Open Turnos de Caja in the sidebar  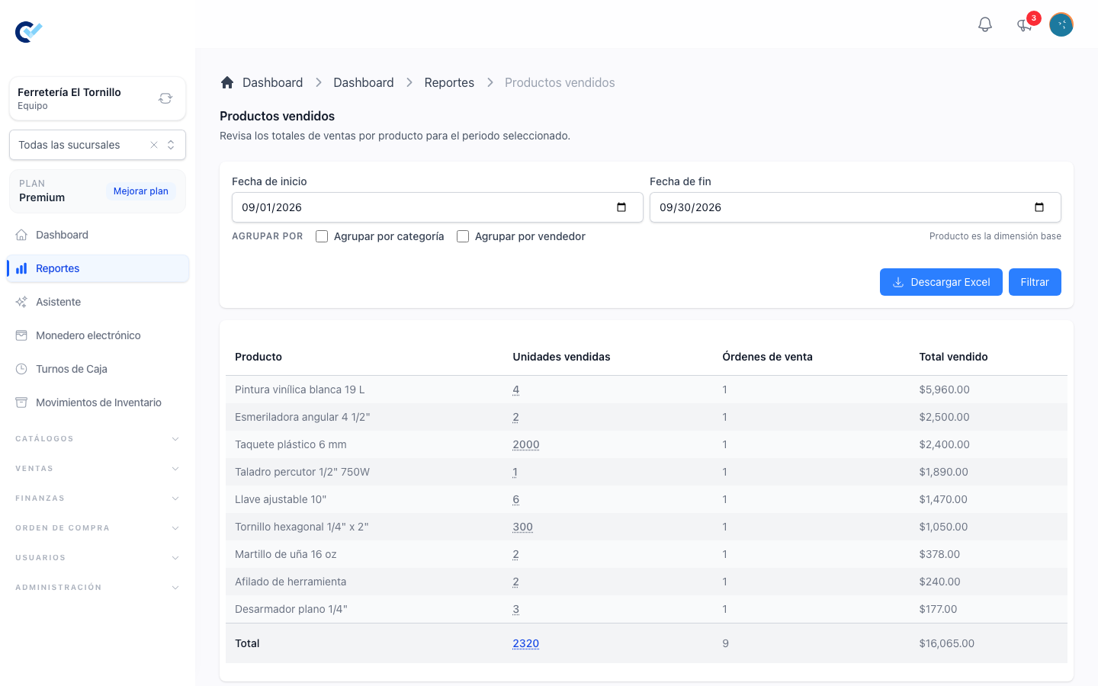tap(98, 369)
